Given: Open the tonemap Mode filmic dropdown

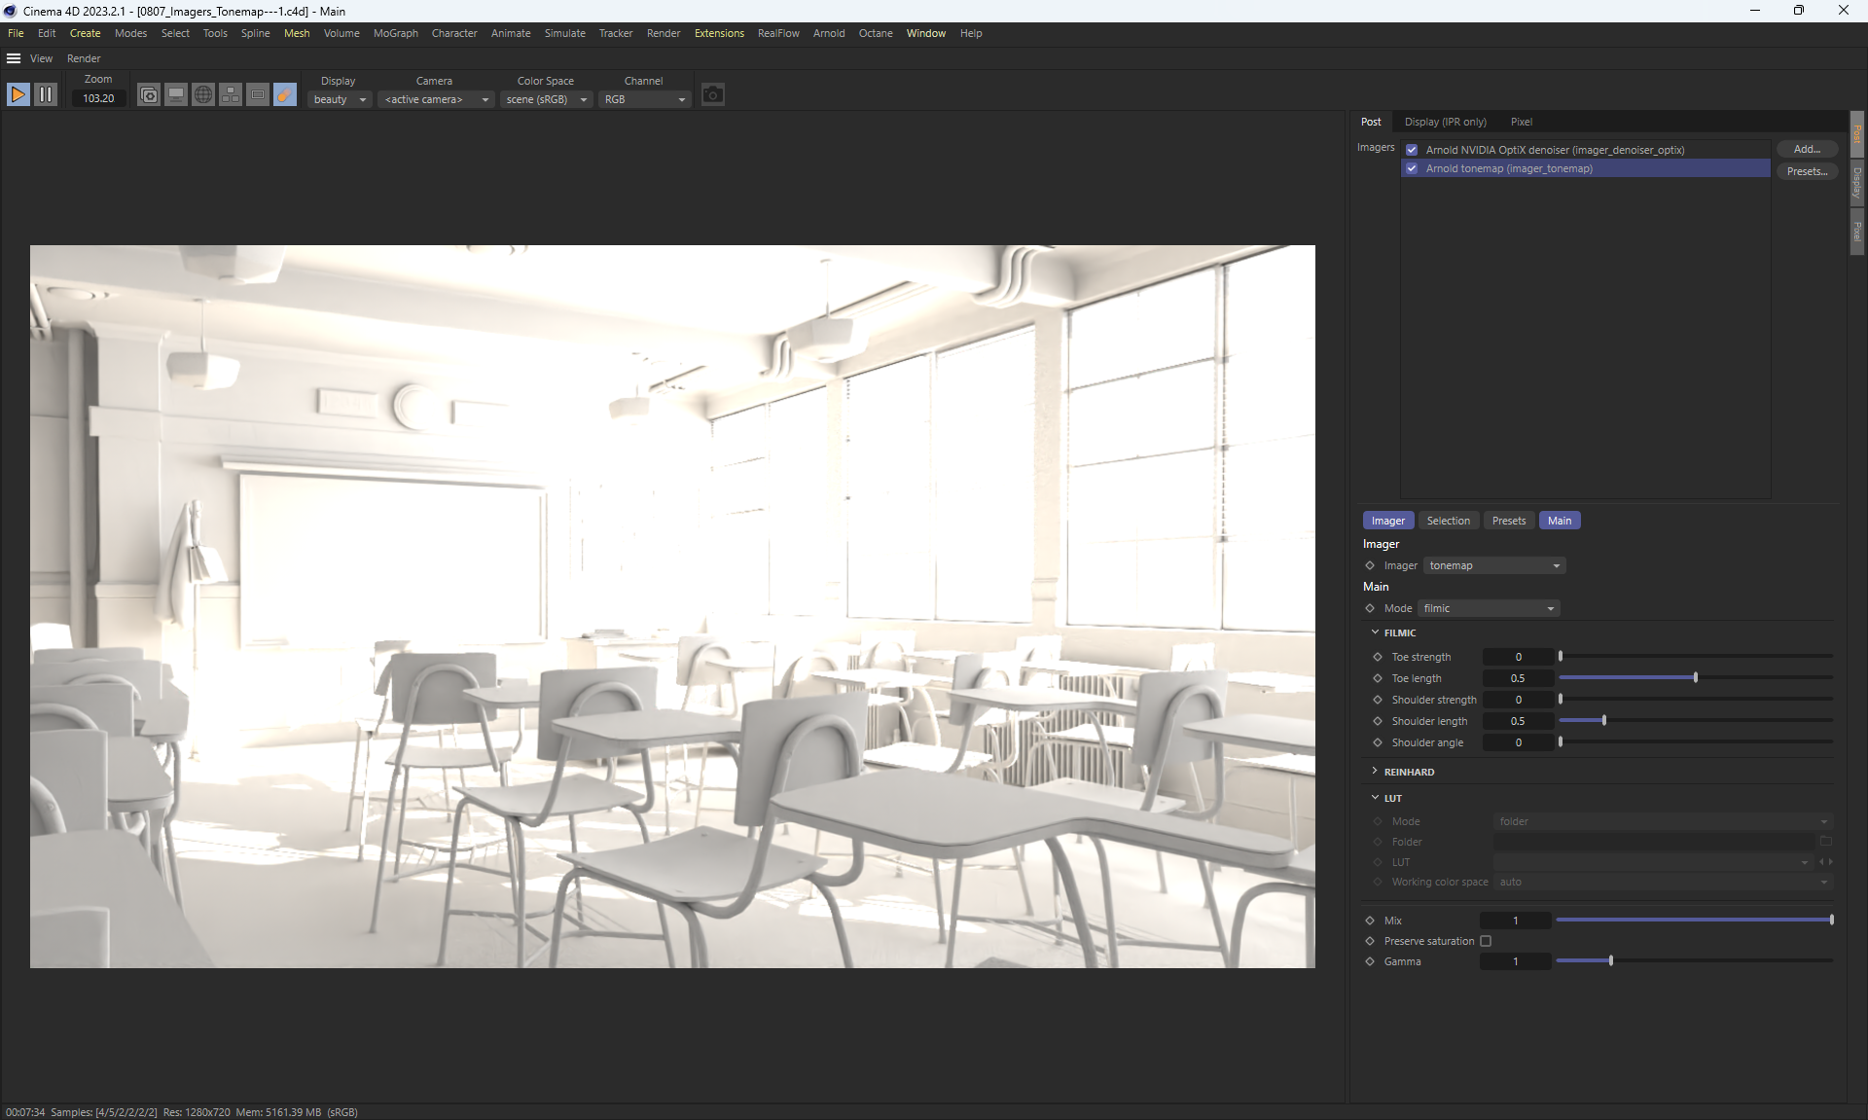Looking at the screenshot, I should (1489, 608).
